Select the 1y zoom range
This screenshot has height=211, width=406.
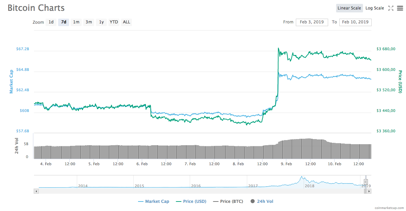tap(101, 22)
